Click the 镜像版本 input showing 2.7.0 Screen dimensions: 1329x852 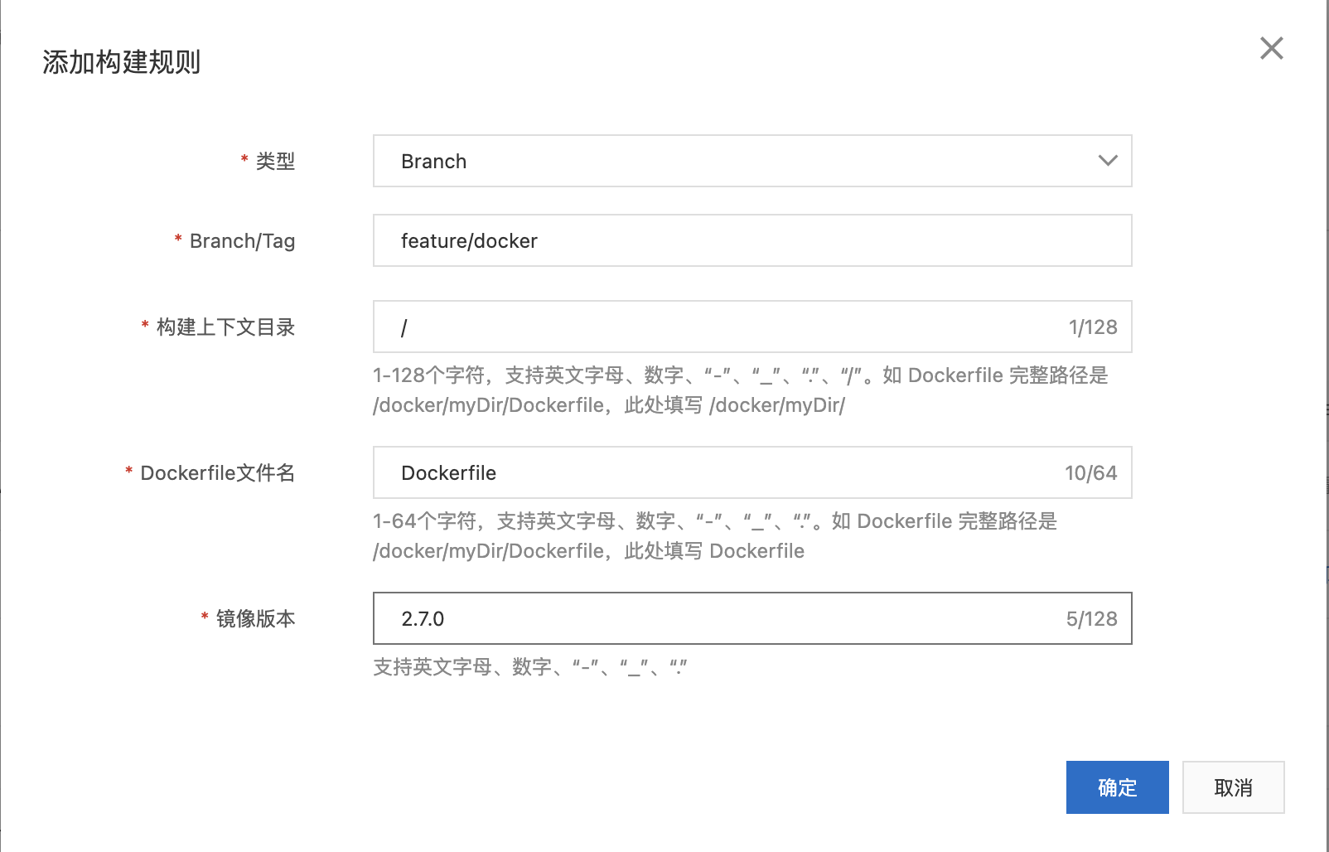coord(752,618)
